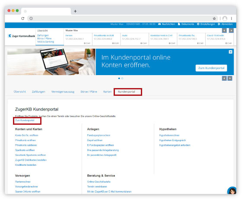Open Nachrichten in the top bar

pos(166,24)
